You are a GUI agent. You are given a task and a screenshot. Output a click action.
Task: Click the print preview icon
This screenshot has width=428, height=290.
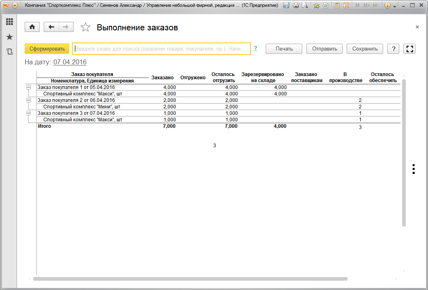[305, 6]
